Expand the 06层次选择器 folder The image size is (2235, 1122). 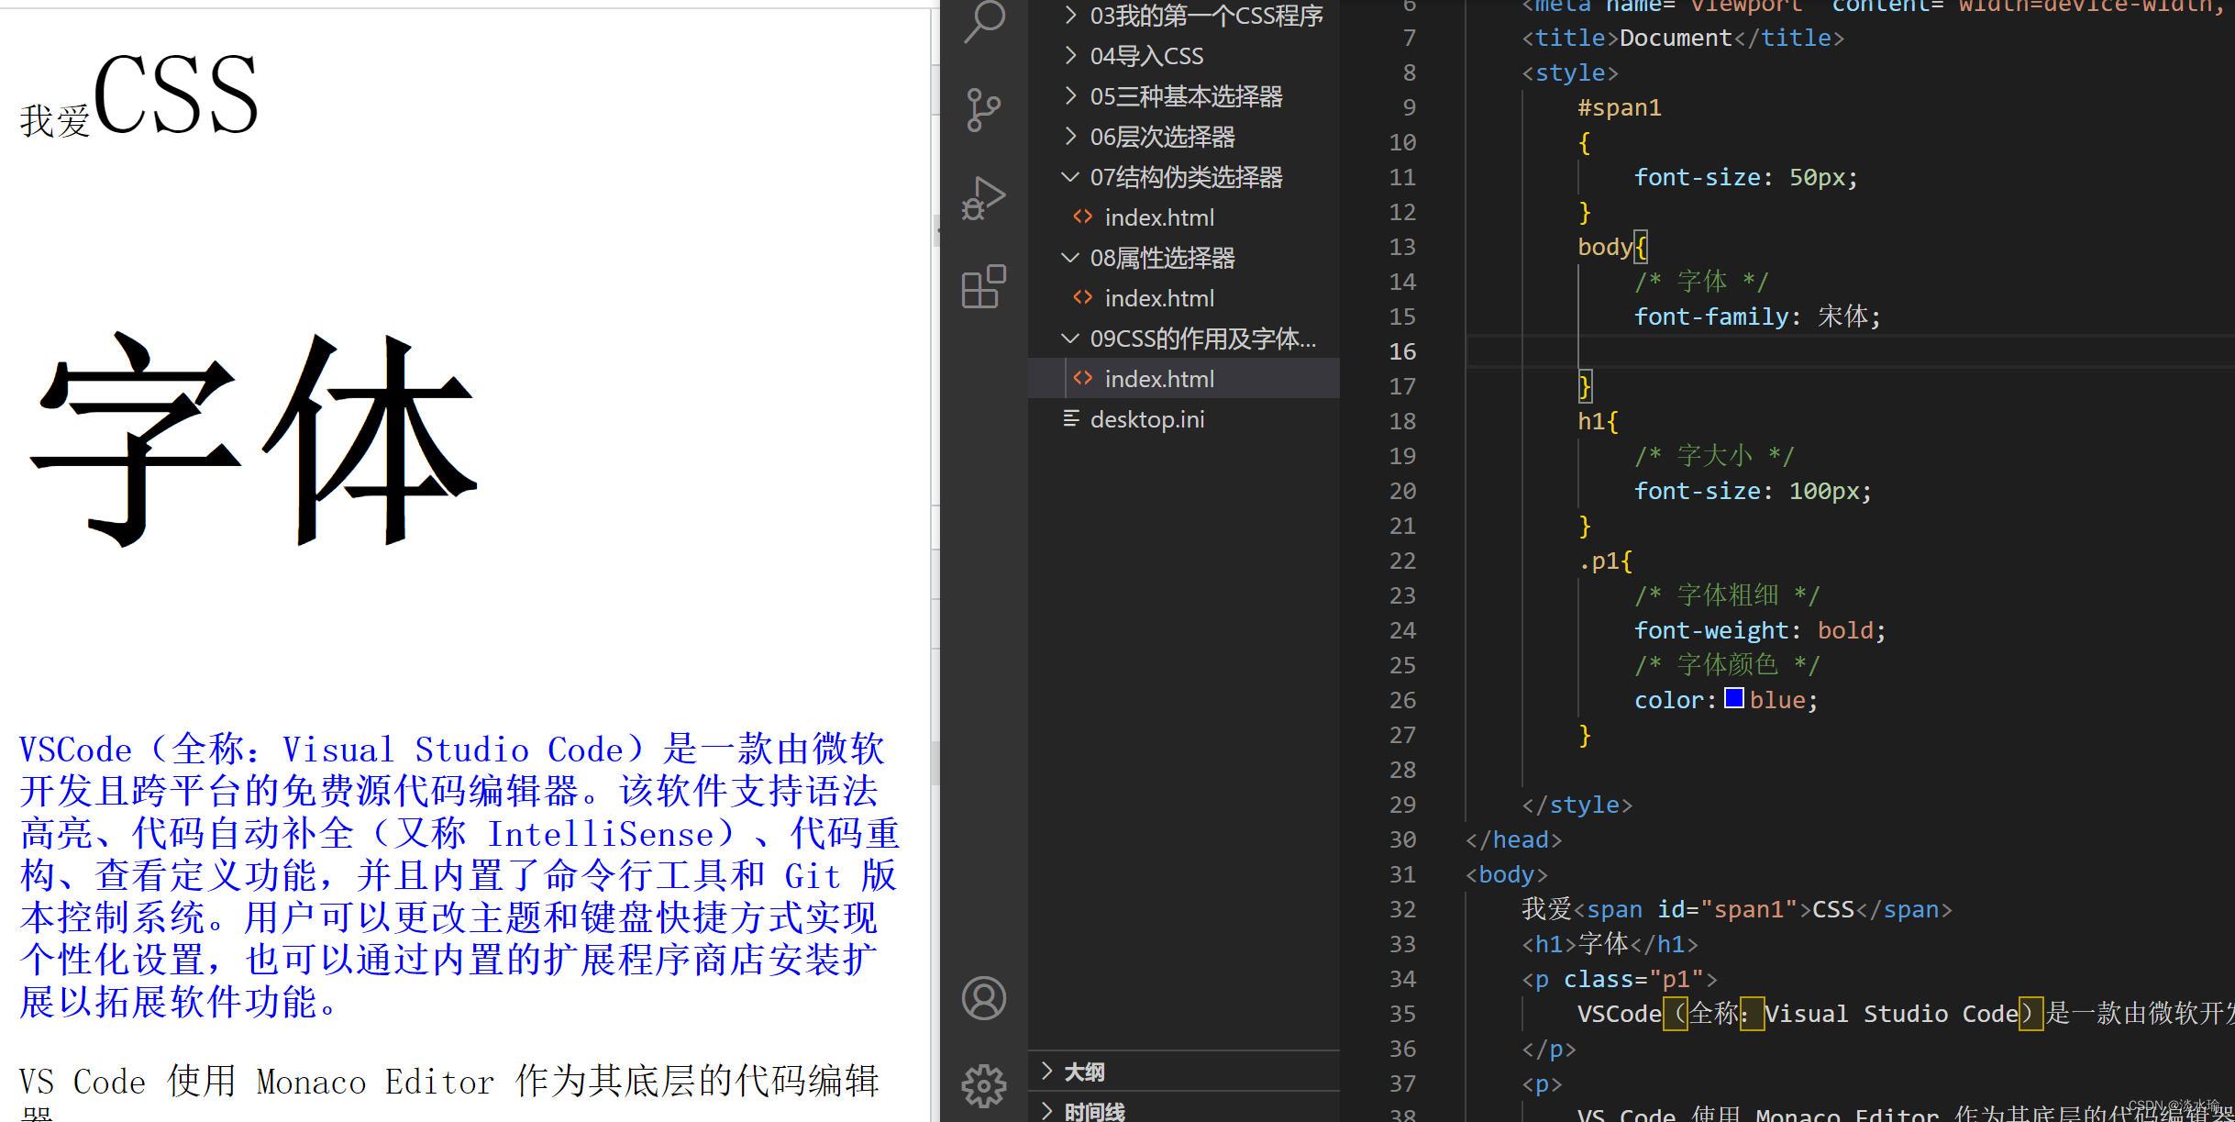(1070, 136)
